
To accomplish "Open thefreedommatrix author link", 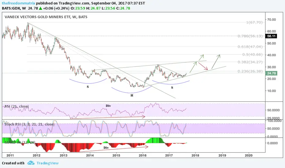I will pyautogui.click(x=19, y=3).
